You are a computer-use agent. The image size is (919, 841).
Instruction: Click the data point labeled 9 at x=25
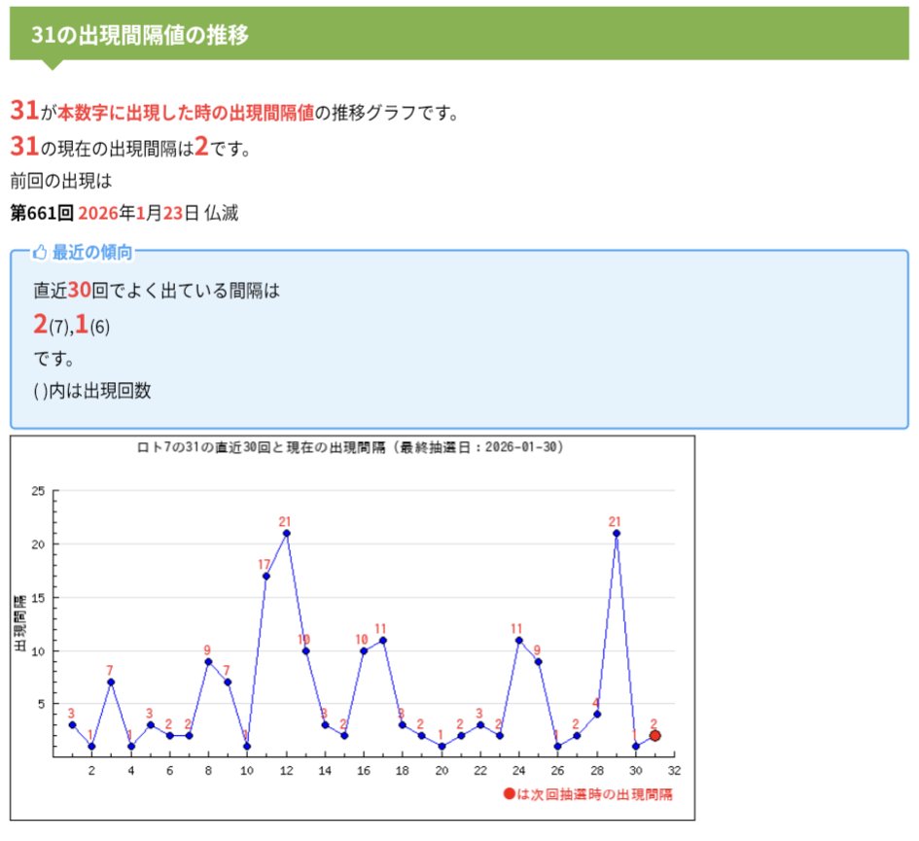click(538, 662)
